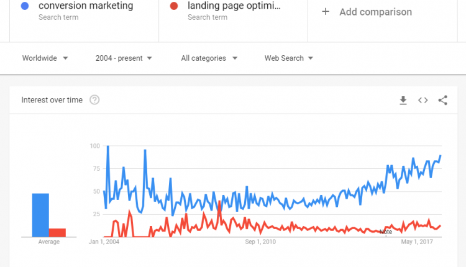Download the Interest over time data
466x267 pixels.
point(403,100)
